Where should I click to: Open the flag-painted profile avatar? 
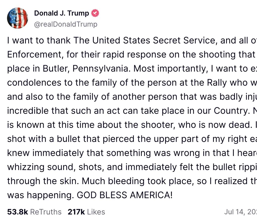tap(17, 18)
